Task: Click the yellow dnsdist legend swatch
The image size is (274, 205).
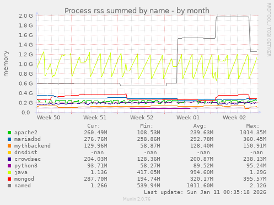Action: click(x=9, y=153)
